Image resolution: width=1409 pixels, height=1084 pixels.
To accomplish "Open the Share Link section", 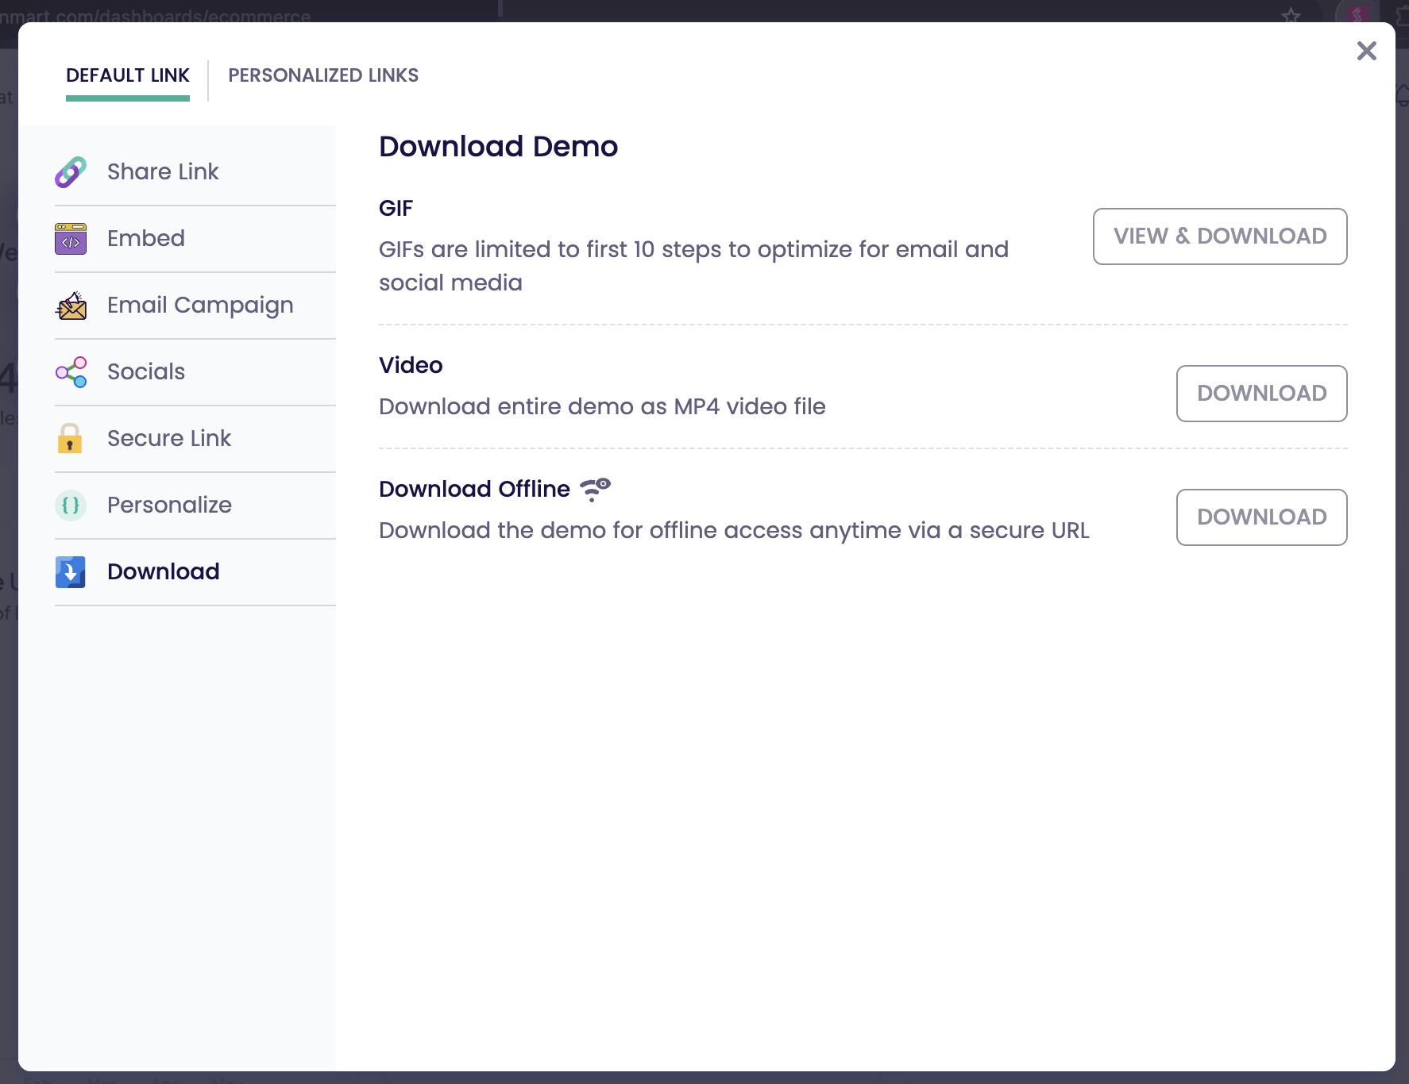I will (195, 172).
